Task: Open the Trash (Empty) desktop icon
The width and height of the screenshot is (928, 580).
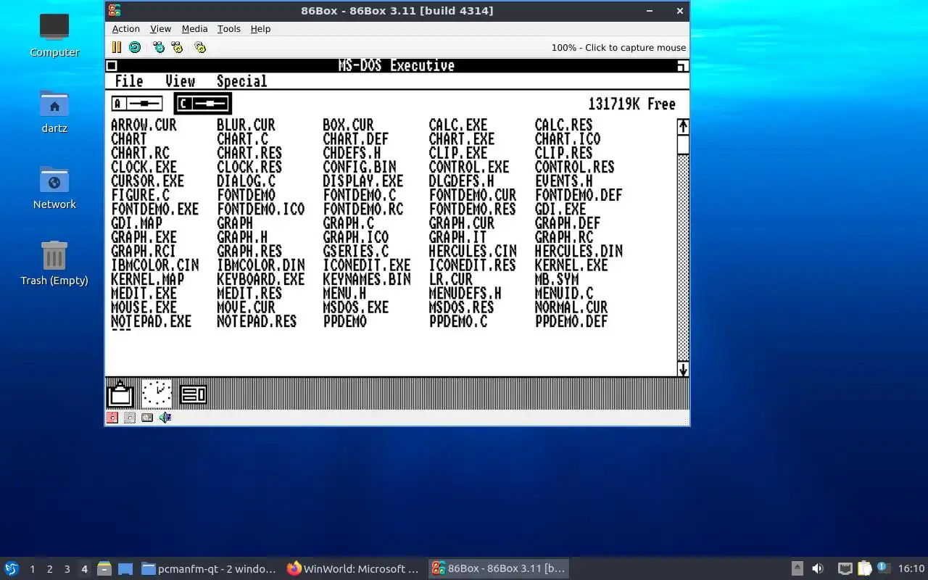Action: click(54, 263)
